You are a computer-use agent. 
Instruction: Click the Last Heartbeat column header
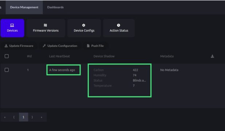[x=59, y=56]
